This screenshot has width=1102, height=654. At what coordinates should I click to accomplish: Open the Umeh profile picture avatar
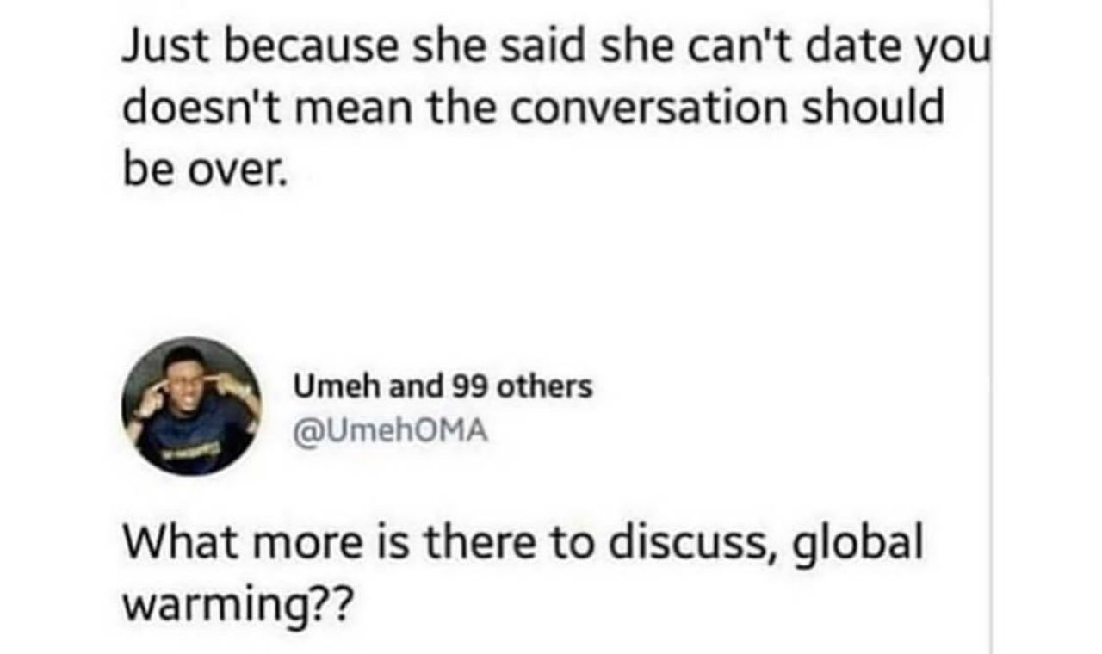coord(191,405)
